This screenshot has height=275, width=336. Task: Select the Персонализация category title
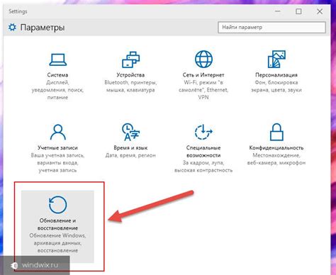pyautogui.click(x=276, y=75)
